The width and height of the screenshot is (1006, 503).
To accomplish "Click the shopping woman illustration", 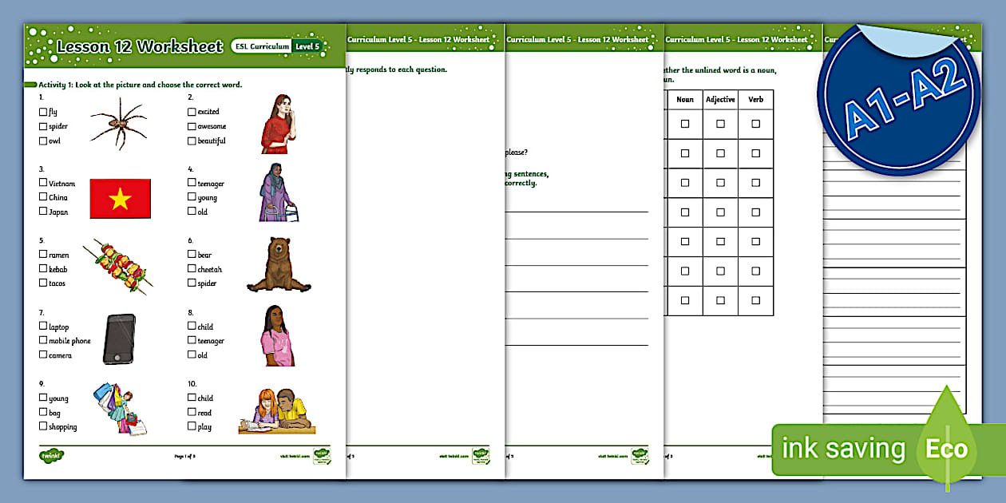I will [120, 409].
